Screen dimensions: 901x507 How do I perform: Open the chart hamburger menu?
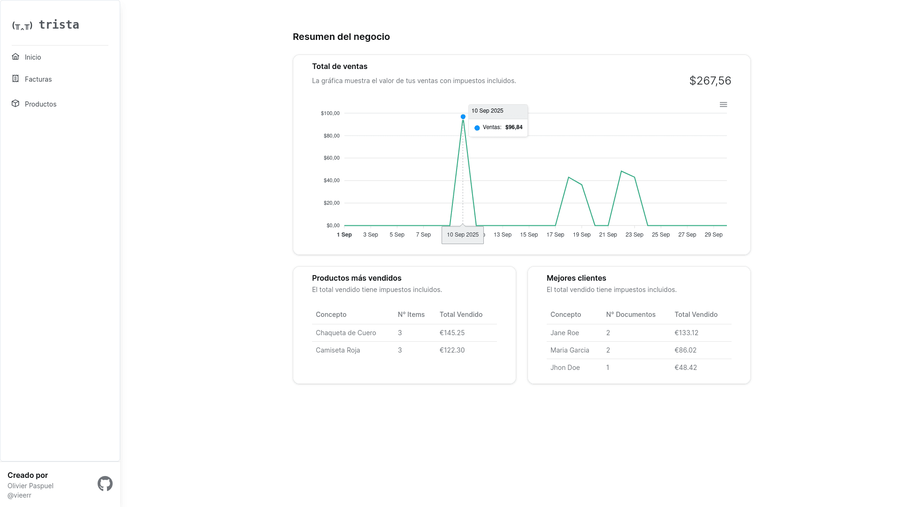pyautogui.click(x=723, y=105)
